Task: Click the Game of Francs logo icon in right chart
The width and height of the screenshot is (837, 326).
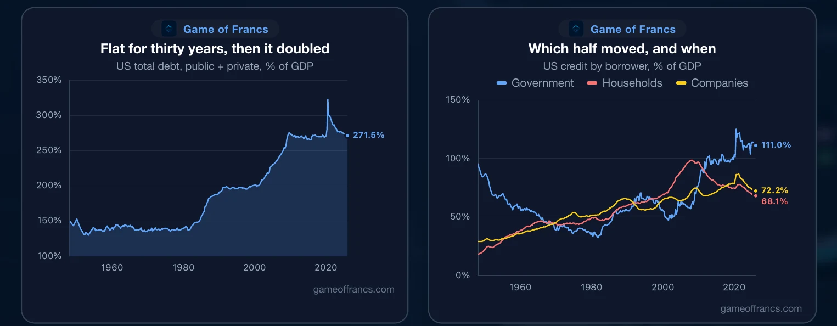Action: pyautogui.click(x=576, y=29)
